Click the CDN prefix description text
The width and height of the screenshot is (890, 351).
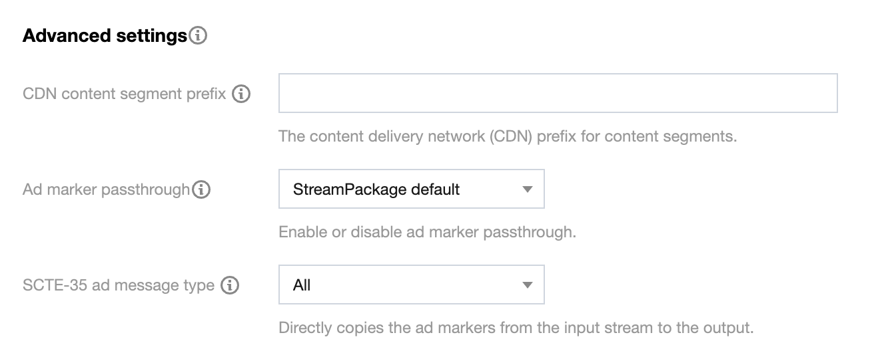[508, 137]
